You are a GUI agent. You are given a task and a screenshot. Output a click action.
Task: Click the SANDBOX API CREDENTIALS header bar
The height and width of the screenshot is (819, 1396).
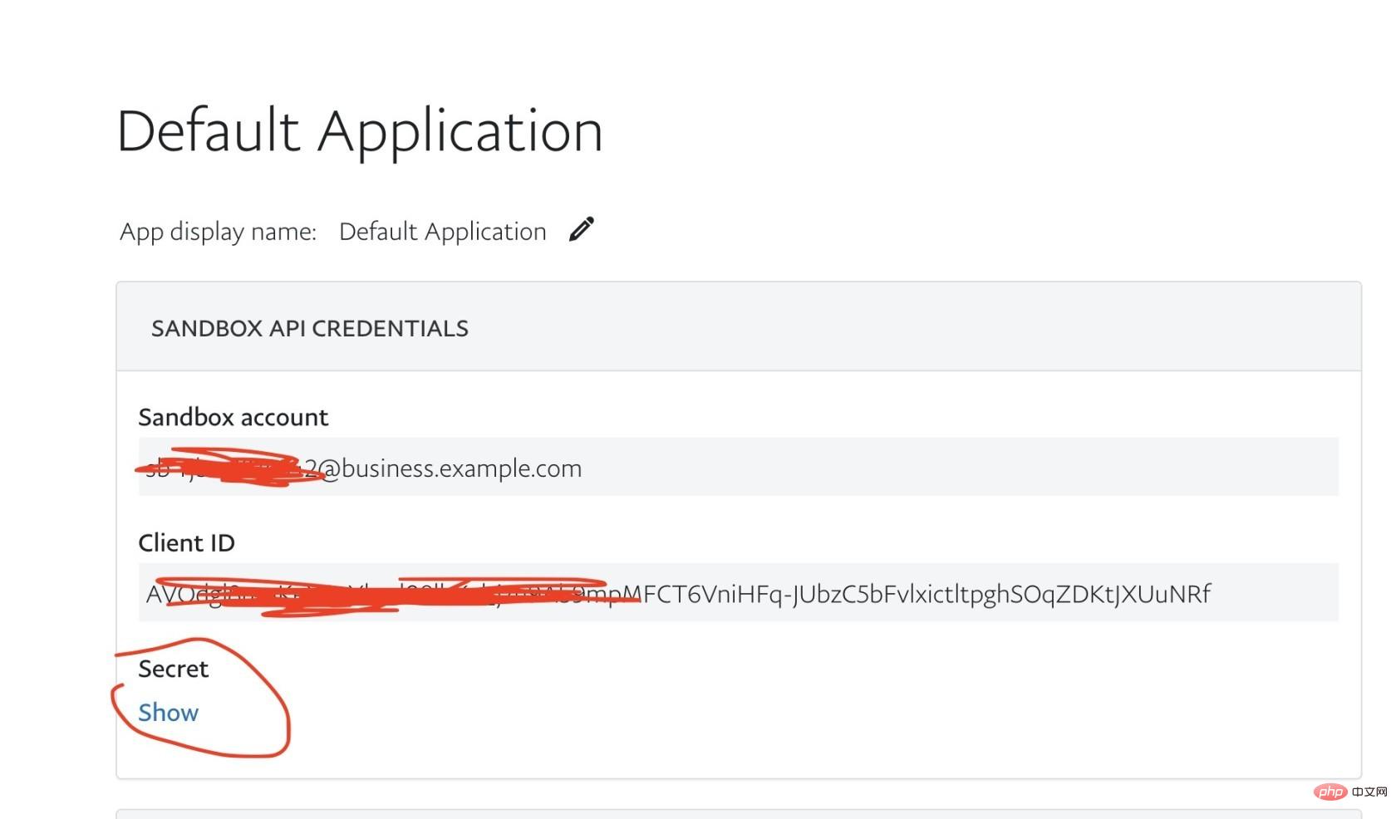738,327
